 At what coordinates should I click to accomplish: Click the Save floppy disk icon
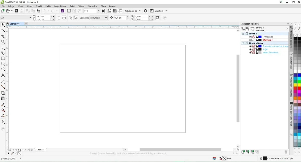pos(16,11)
